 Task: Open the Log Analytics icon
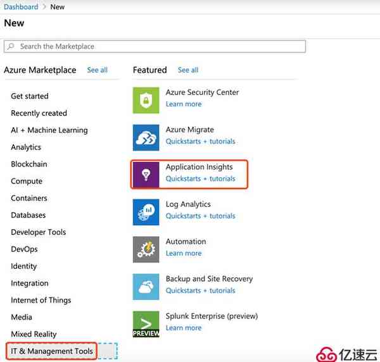click(x=146, y=212)
